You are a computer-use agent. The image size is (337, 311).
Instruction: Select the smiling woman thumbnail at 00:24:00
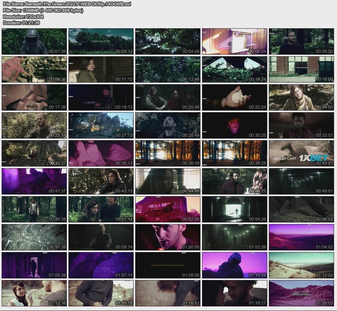point(301,97)
